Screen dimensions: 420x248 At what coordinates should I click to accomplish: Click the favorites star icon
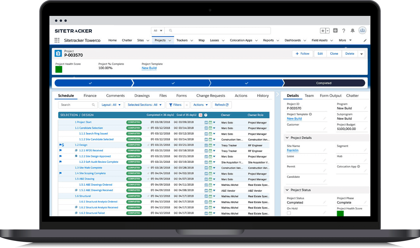click(x=323, y=31)
